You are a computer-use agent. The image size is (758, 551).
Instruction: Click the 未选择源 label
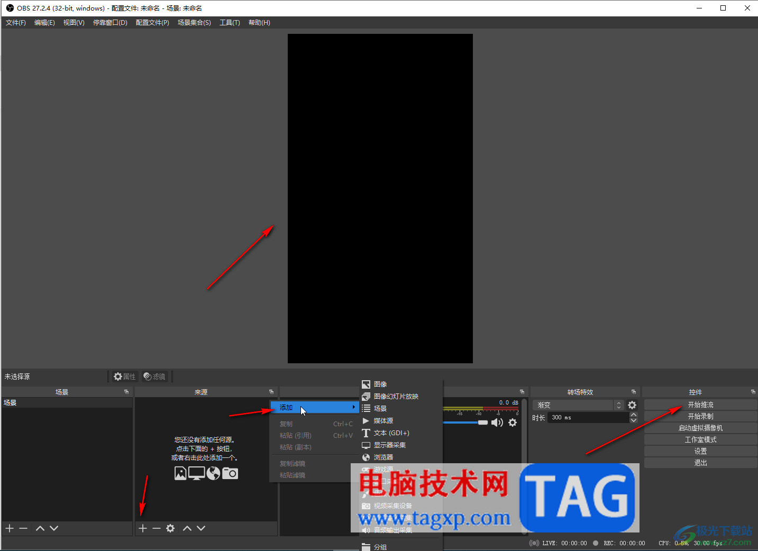(x=17, y=376)
